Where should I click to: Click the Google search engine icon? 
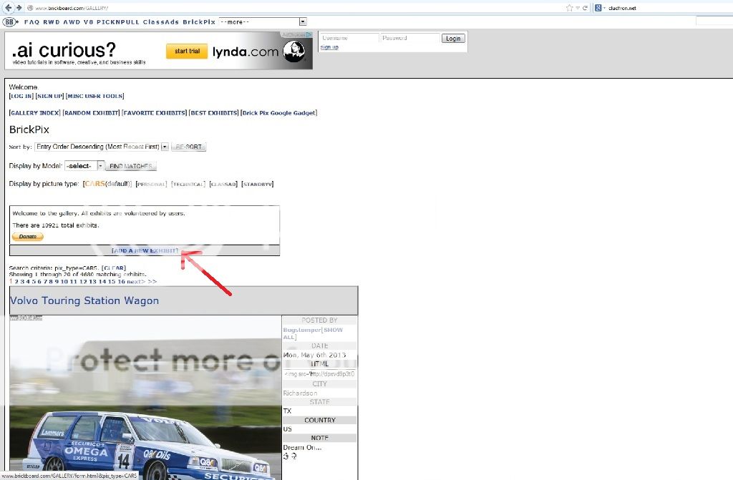[598, 8]
